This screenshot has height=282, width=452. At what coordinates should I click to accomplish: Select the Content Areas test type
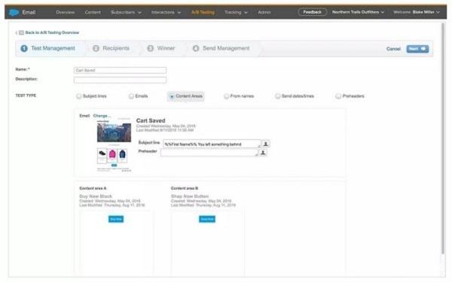(x=172, y=96)
